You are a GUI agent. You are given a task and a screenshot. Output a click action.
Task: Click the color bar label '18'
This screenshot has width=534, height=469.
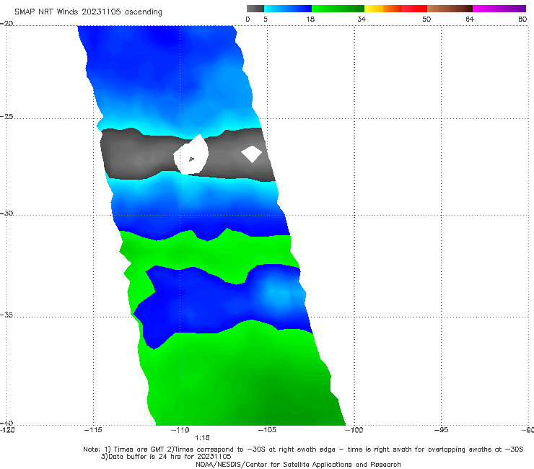tap(310, 19)
